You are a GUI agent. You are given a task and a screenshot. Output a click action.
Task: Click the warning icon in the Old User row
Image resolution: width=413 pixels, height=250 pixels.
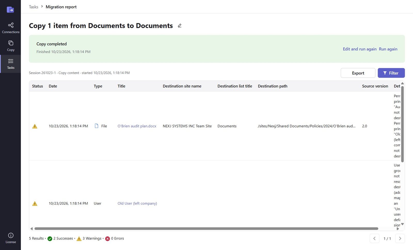pos(35,204)
